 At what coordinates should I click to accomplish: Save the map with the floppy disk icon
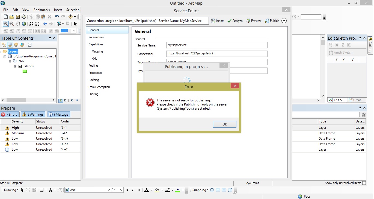click(18, 17)
